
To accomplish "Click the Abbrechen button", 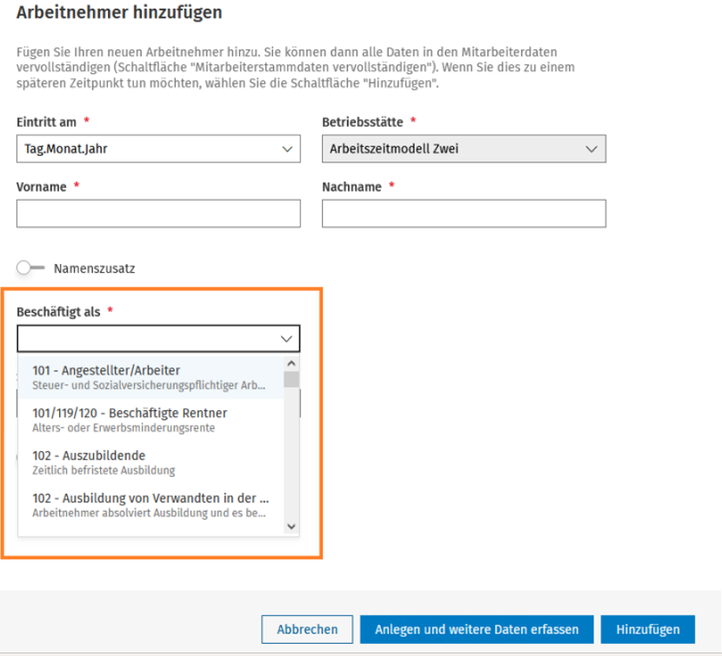I will (307, 629).
